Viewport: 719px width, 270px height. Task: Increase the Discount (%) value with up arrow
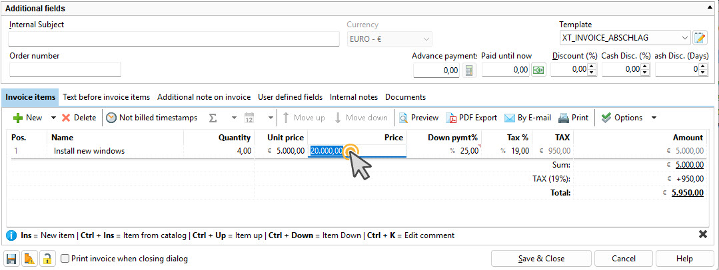click(591, 67)
